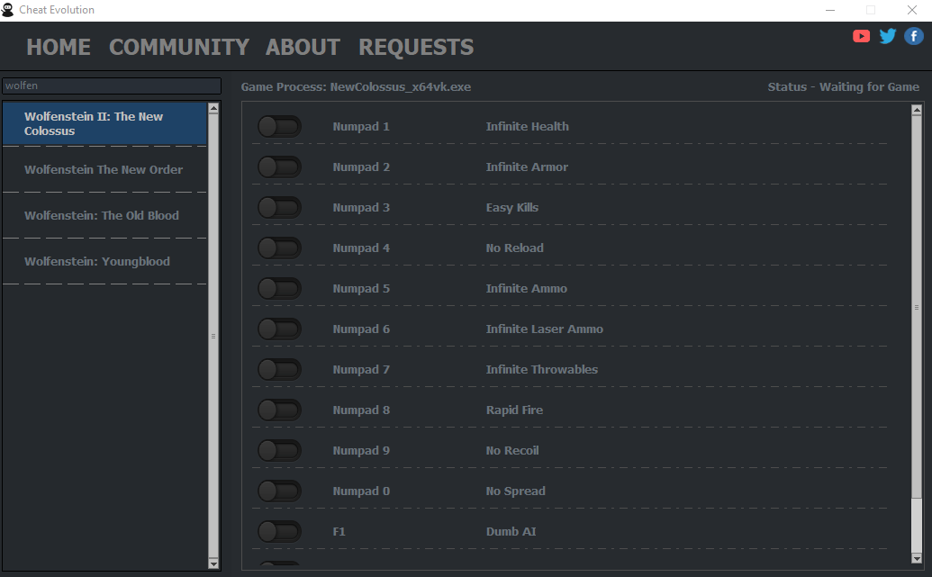This screenshot has width=932, height=577.
Task: Enable the No Recoil toggle
Action: pos(279,450)
